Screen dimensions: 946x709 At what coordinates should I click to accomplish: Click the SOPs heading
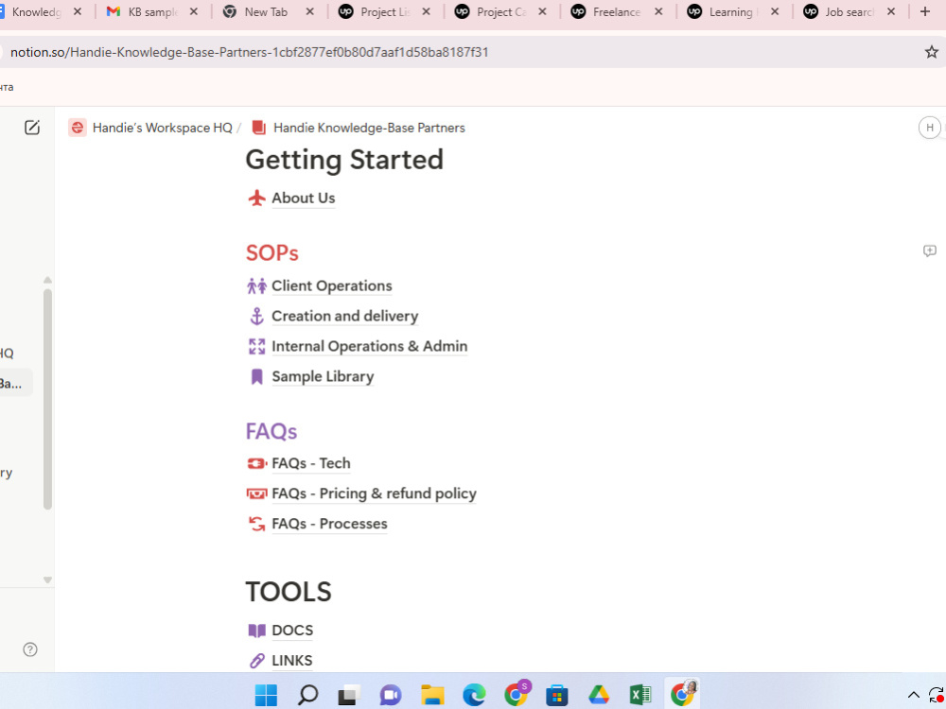[x=272, y=253]
